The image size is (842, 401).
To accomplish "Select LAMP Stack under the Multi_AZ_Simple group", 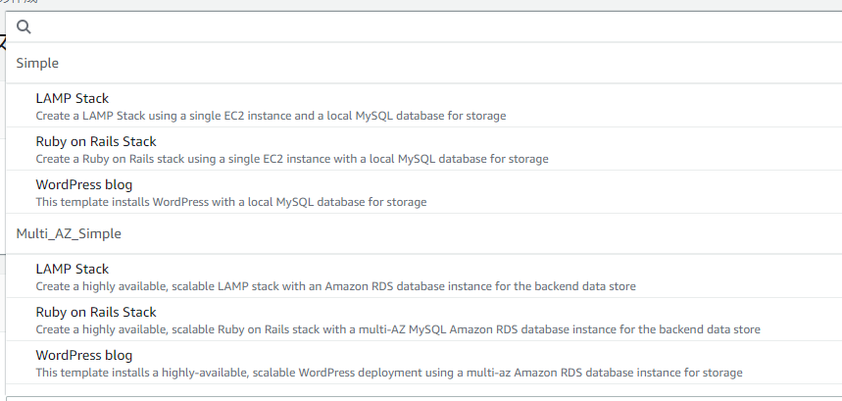I will click(72, 269).
